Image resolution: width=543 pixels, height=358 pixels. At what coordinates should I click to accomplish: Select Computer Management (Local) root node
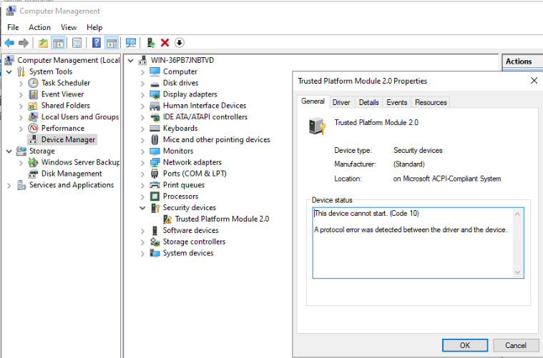[68, 60]
